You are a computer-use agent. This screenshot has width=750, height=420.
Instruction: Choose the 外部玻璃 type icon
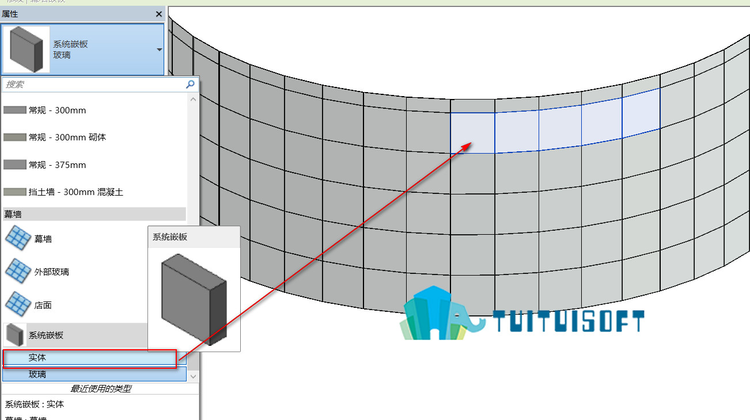click(x=18, y=271)
